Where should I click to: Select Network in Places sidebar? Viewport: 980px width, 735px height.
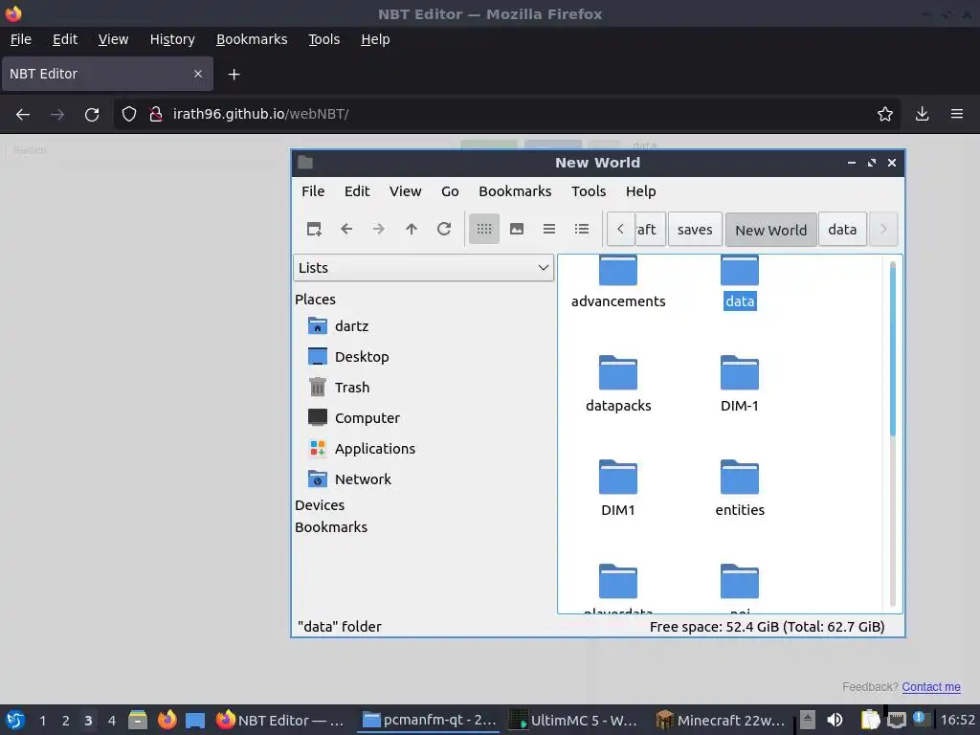point(349,479)
